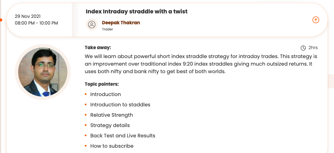
Task: Click the '29 Nov 2021' session date
Action: (28, 16)
